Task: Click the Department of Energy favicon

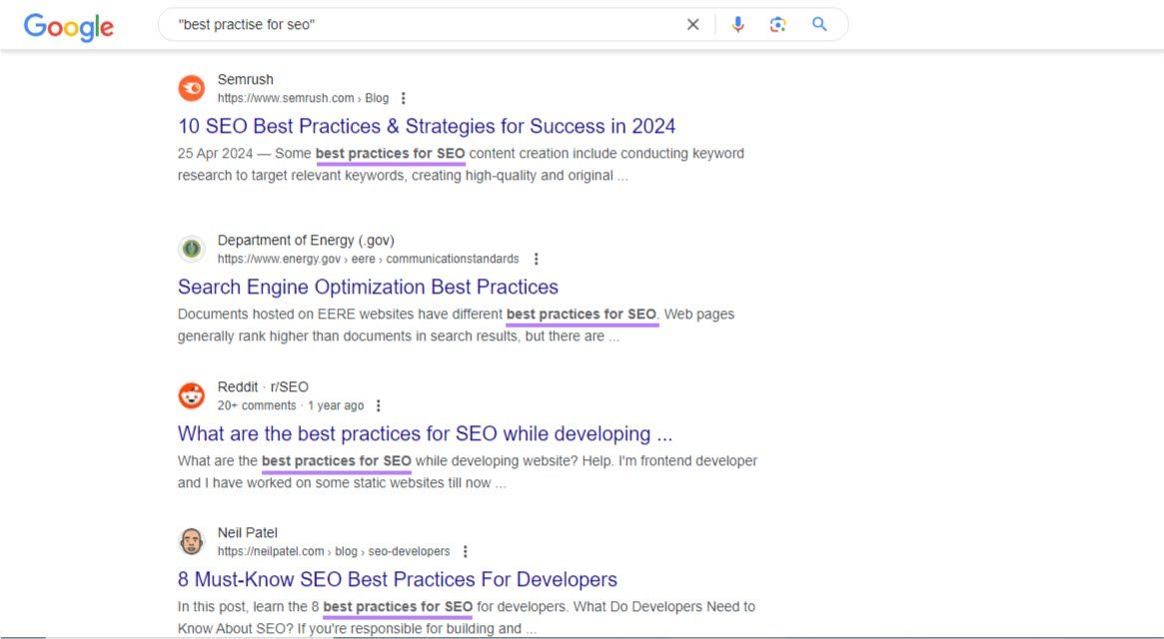Action: (x=192, y=249)
